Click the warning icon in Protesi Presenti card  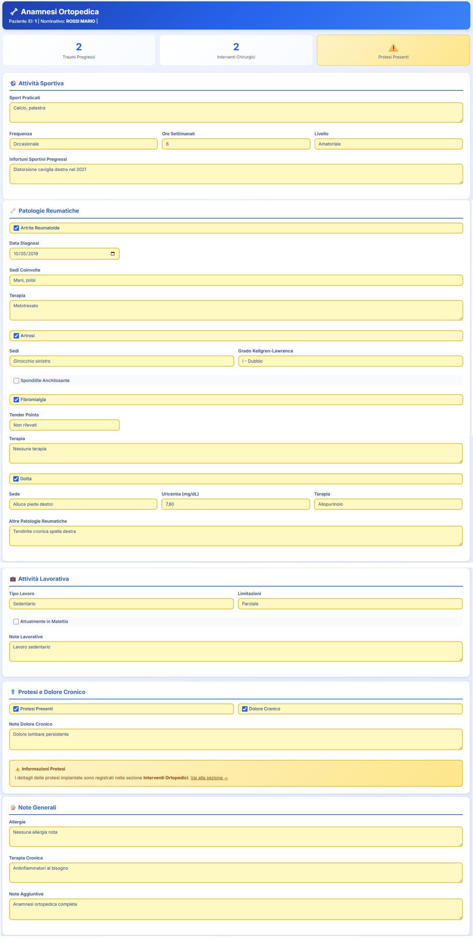pos(393,47)
